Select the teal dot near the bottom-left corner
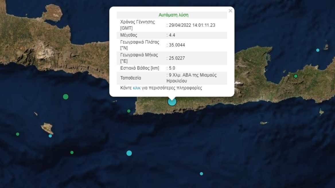This screenshot has width=335, height=188. point(18,133)
